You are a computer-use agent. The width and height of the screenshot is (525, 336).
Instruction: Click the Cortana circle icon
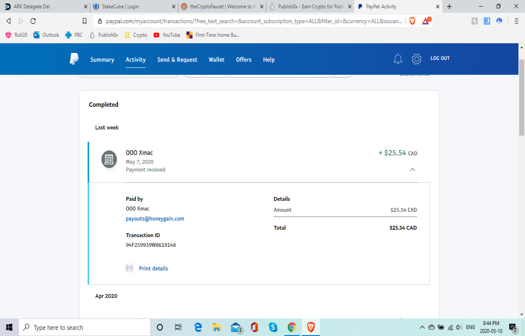click(x=160, y=327)
